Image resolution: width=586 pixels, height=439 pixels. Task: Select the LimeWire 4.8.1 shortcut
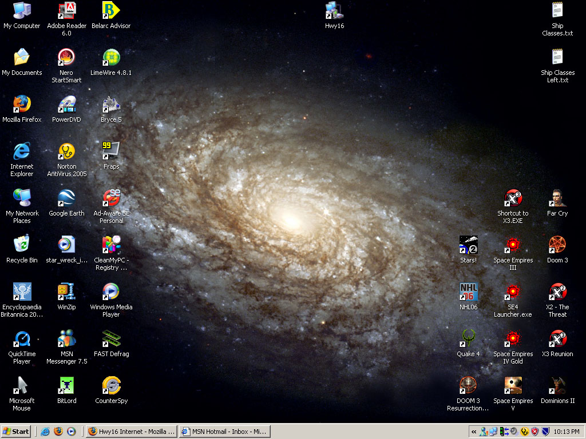point(111,58)
